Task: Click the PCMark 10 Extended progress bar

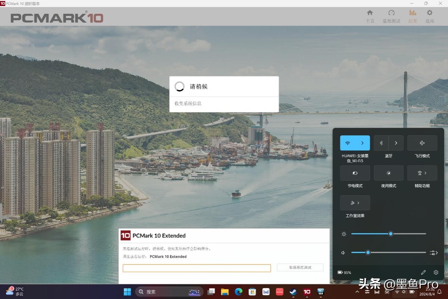Action: pos(197,268)
